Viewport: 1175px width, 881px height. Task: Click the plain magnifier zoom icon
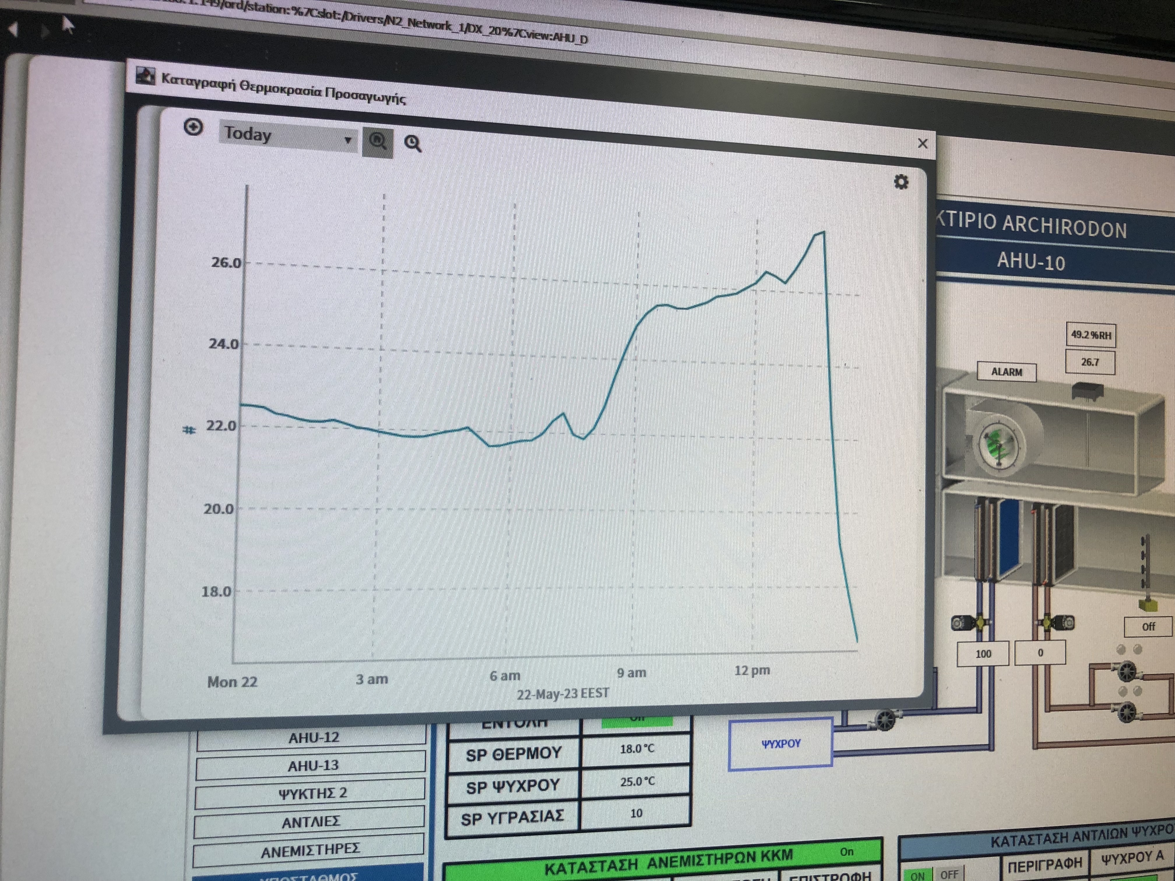click(x=413, y=143)
